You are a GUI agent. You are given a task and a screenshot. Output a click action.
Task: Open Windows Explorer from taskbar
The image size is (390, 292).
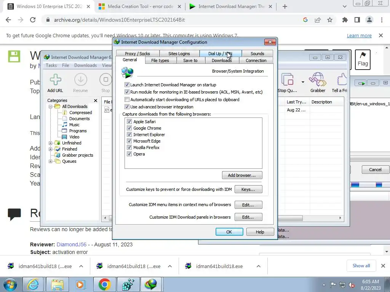pyautogui.click(x=58, y=284)
